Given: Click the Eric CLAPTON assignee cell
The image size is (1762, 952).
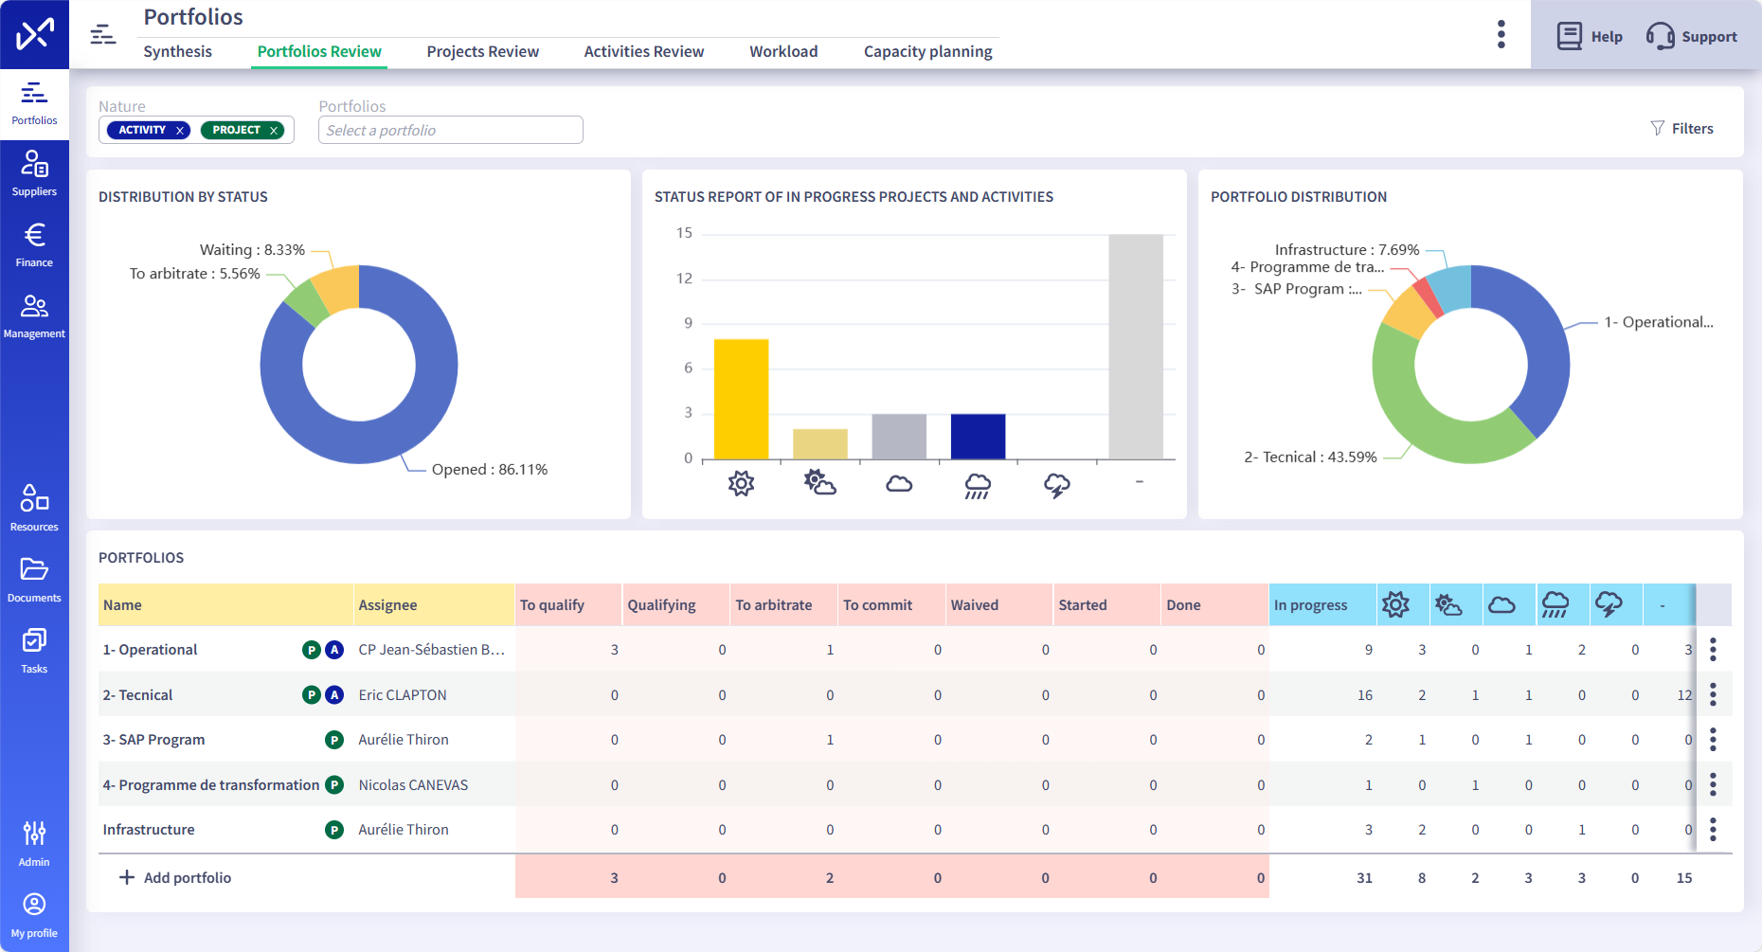Looking at the screenshot, I should click(434, 695).
